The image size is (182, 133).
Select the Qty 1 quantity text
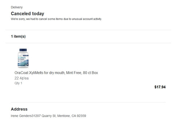[x=18, y=83]
